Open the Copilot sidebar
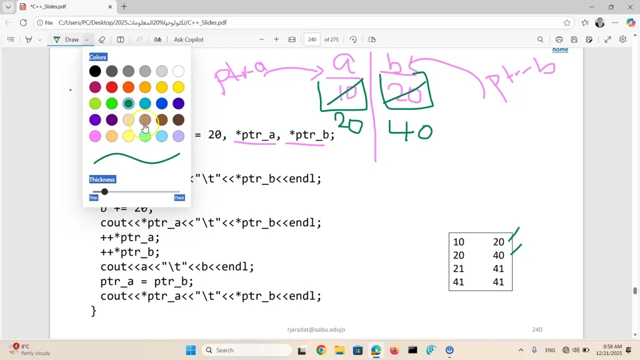 630,22
